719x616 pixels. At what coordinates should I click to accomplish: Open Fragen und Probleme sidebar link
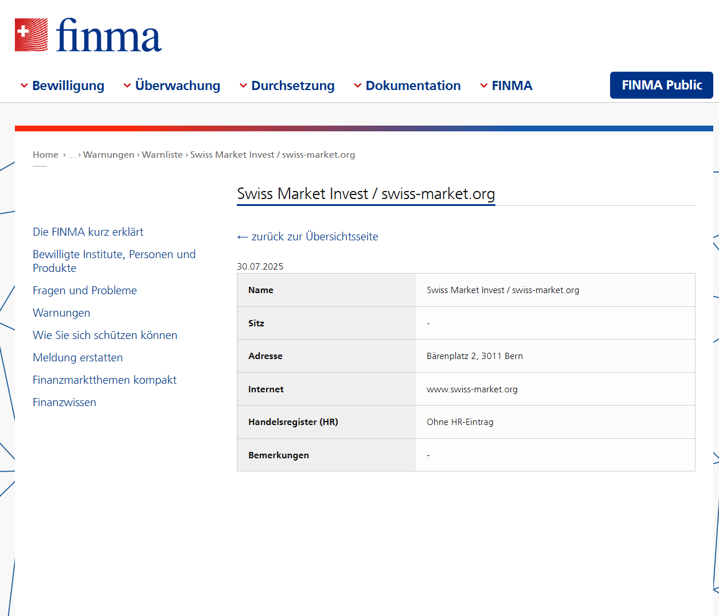pos(85,290)
